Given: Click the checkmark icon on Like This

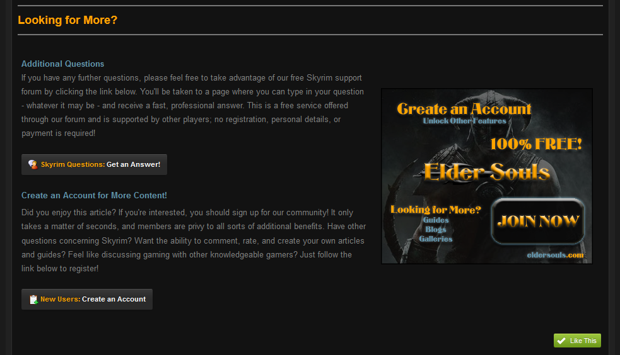Looking at the screenshot, I should tap(561, 341).
